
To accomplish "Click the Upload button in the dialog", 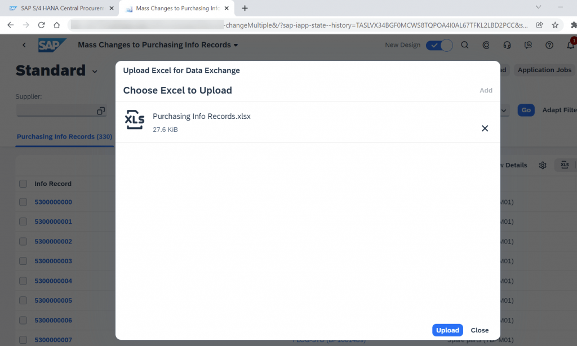I will click(x=447, y=330).
